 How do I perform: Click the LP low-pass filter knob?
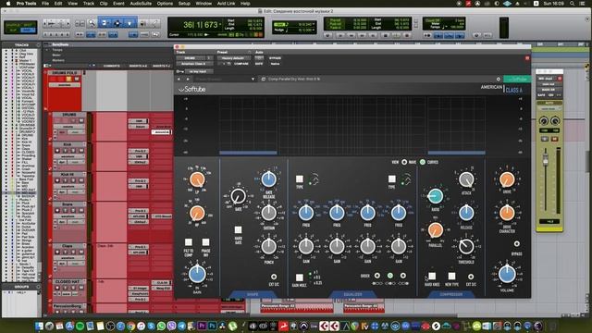coord(197,179)
